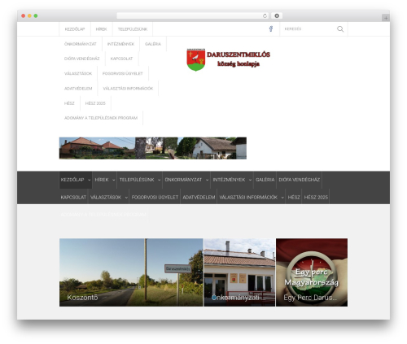Go to Diófa Vendégház in top white menu
The height and width of the screenshot is (344, 407).
[x=81, y=59]
